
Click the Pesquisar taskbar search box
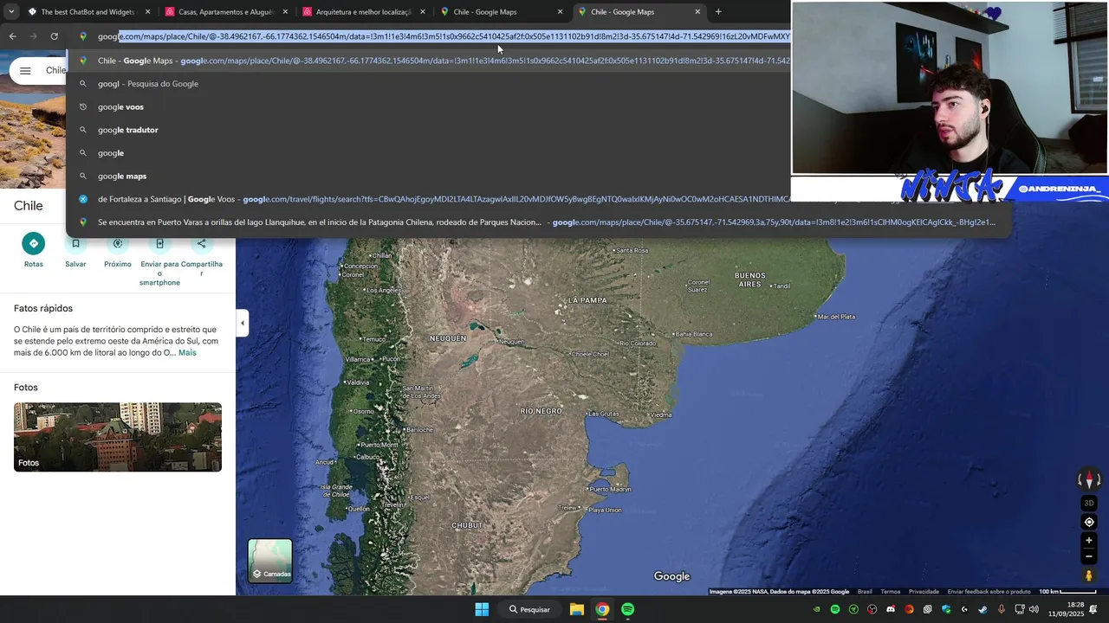(529, 609)
